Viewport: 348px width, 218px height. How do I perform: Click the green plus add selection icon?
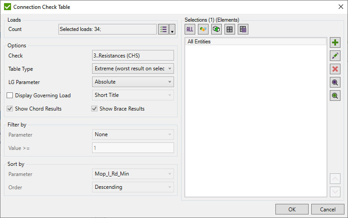(335, 43)
